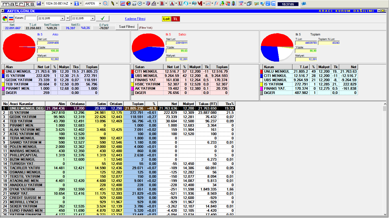Click the clock icon in toolbar
The width and height of the screenshot is (389, 218).
140,3
